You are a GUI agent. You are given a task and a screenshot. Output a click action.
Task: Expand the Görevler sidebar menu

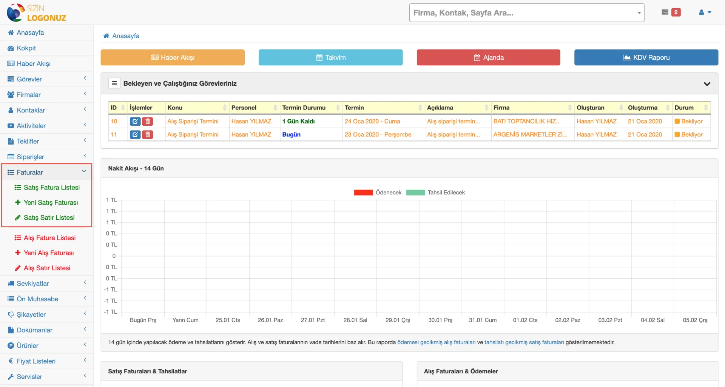click(x=46, y=79)
